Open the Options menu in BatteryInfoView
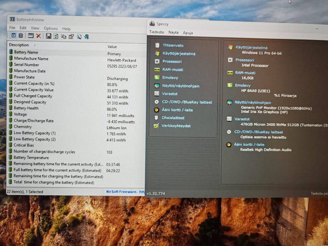 pyautogui.click(x=51, y=29)
